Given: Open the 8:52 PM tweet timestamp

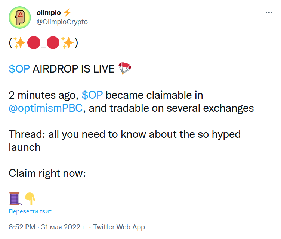Looking at the screenshot, I should [x=21, y=227].
